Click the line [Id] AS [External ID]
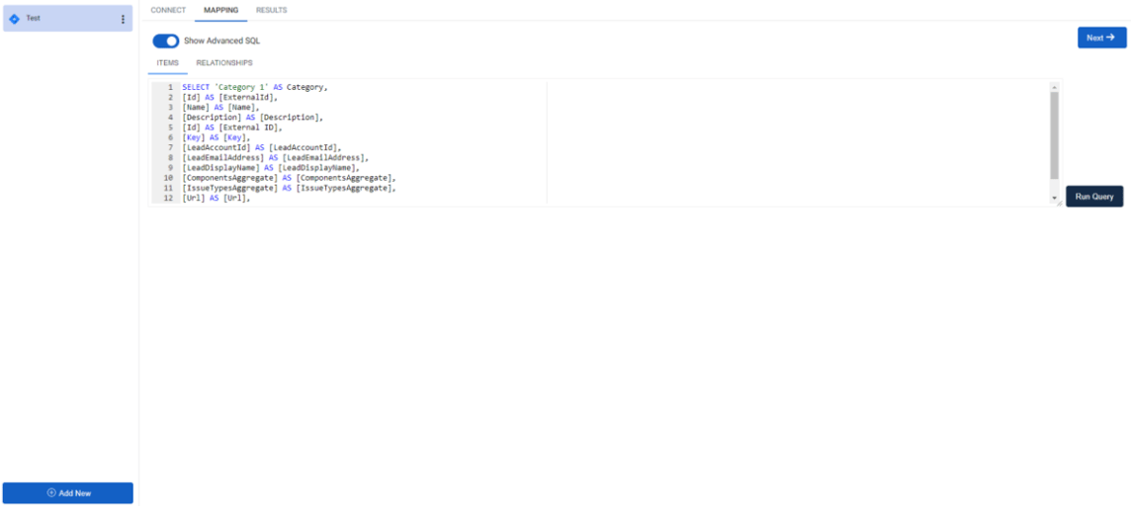Screen dimensions: 1131x508 pyautogui.click(x=231, y=127)
